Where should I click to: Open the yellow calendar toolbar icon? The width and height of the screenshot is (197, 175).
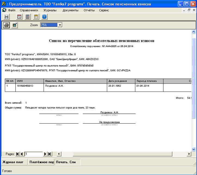36,17
